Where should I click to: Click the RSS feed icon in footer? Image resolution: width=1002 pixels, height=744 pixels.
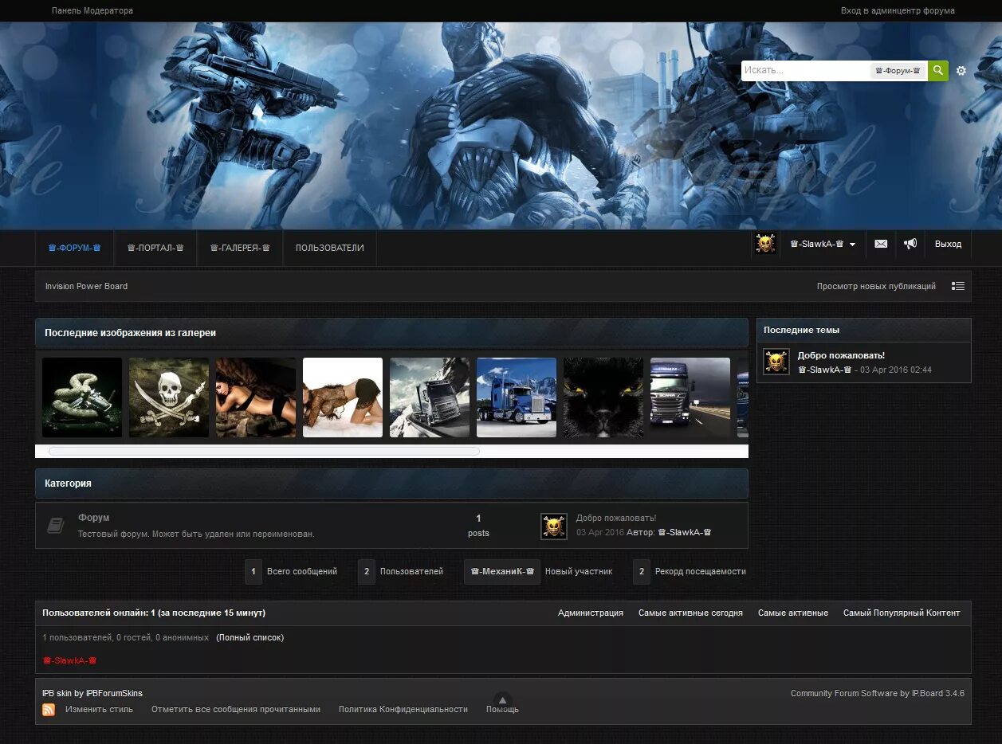[x=49, y=709]
